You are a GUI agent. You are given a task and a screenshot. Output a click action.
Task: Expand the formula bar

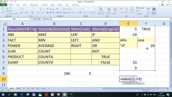171,19
